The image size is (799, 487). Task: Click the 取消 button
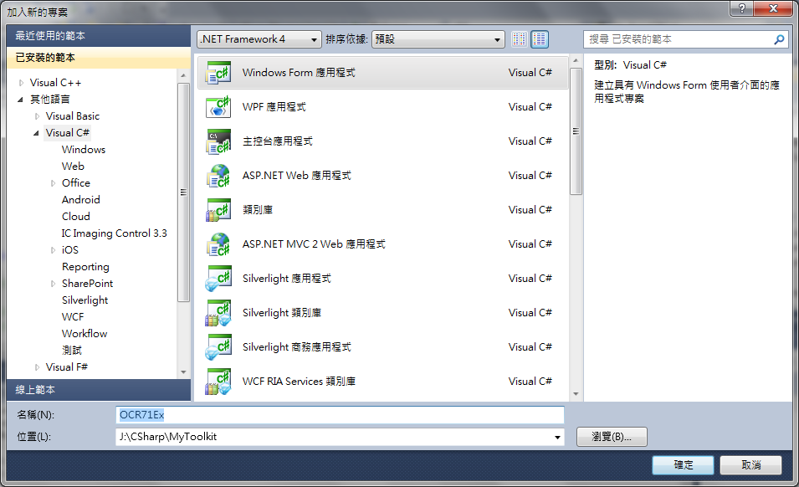(751, 465)
